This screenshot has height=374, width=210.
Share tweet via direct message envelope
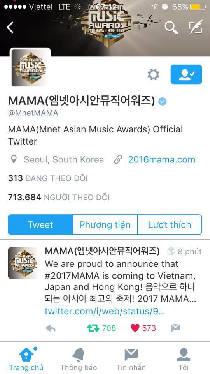click(175, 328)
